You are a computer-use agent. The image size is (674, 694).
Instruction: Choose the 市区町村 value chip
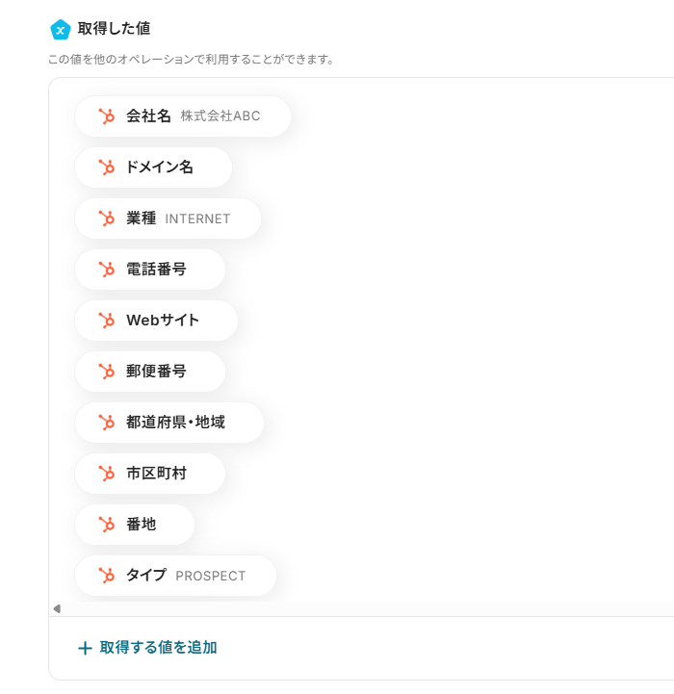tap(150, 474)
